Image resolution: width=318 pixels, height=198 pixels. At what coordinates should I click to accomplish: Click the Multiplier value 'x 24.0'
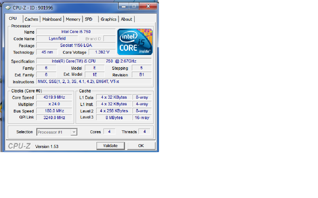pyautogui.click(x=54, y=104)
